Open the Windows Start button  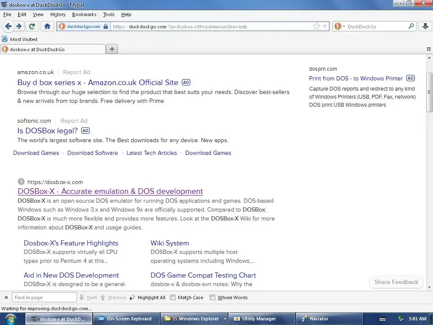point(10,319)
